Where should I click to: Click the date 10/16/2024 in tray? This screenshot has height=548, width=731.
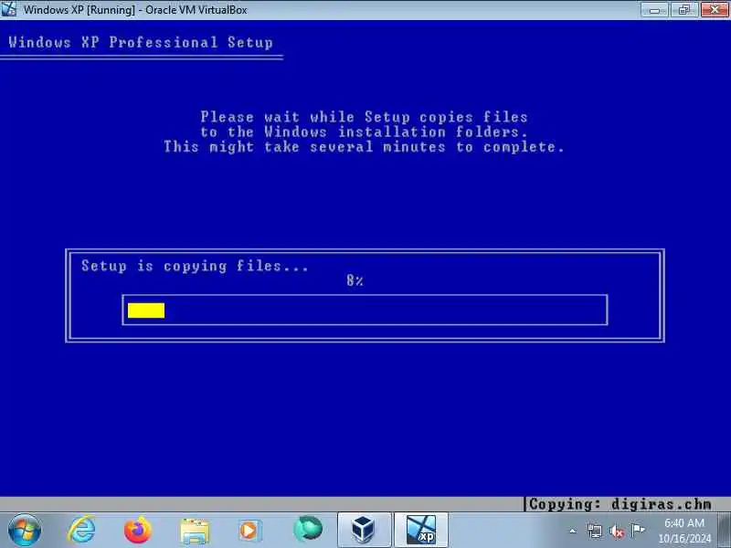click(x=684, y=539)
